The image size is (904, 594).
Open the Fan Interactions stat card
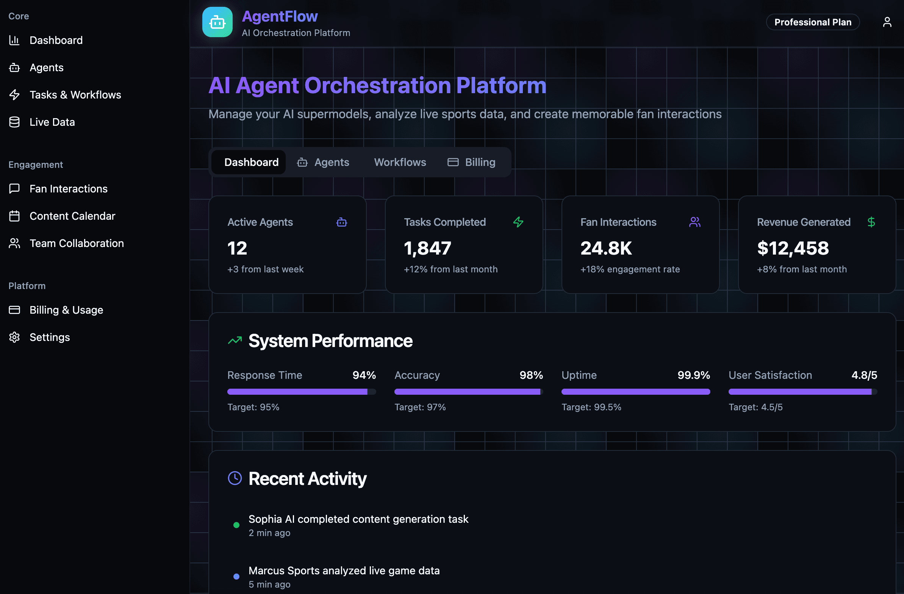coord(640,245)
